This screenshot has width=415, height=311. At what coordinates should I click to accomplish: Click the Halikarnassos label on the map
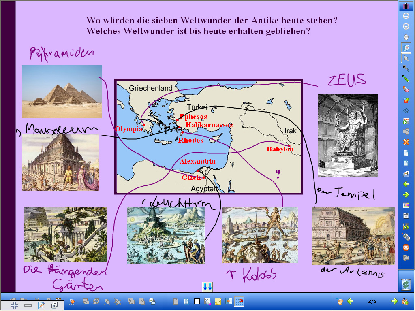209,125
